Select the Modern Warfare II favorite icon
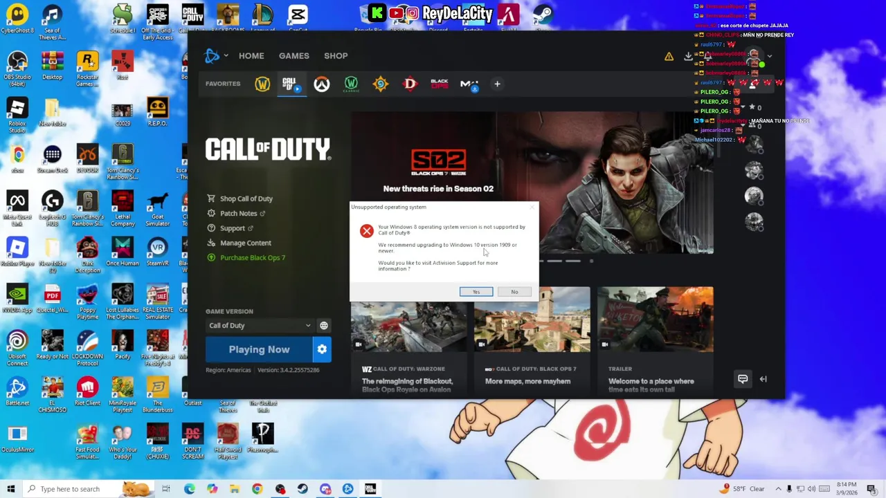This screenshot has height=498, width=886. tap(469, 84)
